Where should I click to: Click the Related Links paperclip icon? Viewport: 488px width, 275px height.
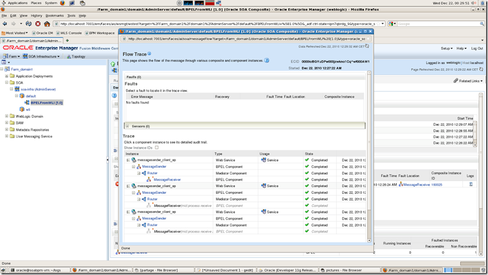tap(456, 80)
